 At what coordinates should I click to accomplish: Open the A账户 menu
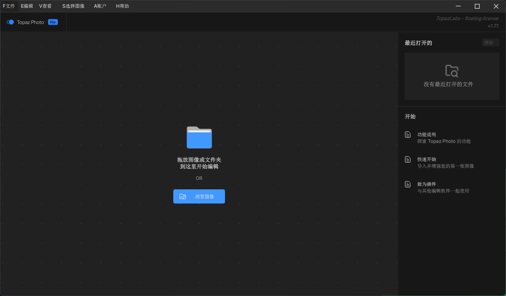click(100, 6)
